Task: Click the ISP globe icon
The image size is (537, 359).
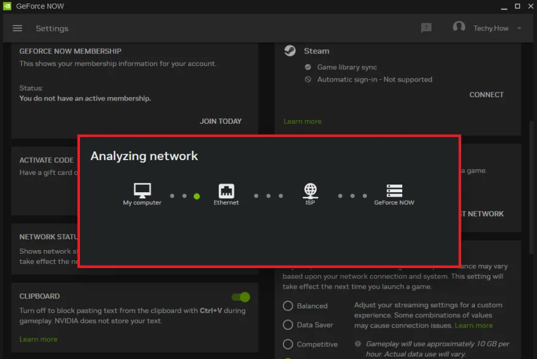Action: (310, 191)
